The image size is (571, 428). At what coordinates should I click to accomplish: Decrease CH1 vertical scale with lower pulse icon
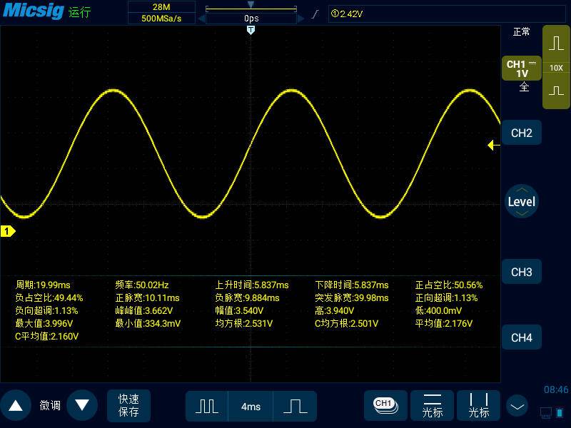[x=556, y=91]
